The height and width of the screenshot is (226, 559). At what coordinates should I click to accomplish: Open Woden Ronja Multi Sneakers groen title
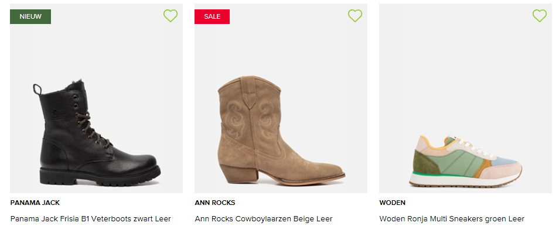click(452, 219)
